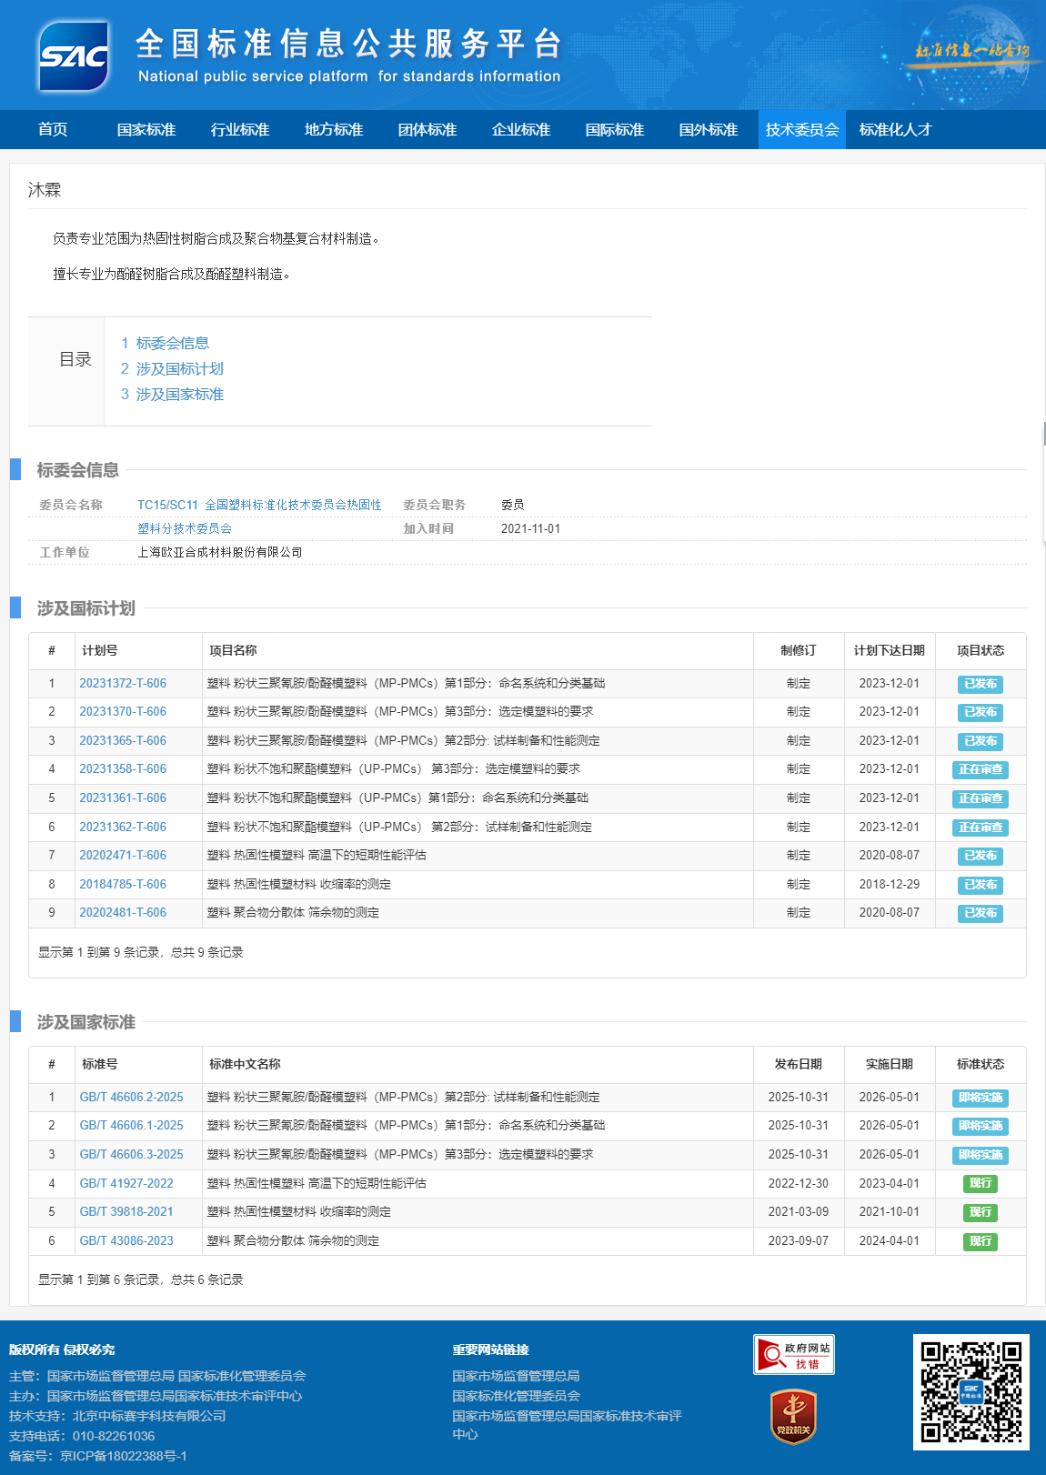Open plan 20184785-T-606 link
Viewport: 1046px width, 1475px height.
tap(123, 884)
